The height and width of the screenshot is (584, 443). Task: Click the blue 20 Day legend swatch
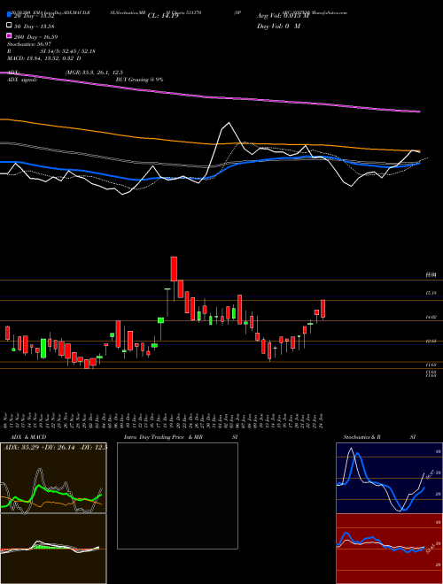[10, 14]
